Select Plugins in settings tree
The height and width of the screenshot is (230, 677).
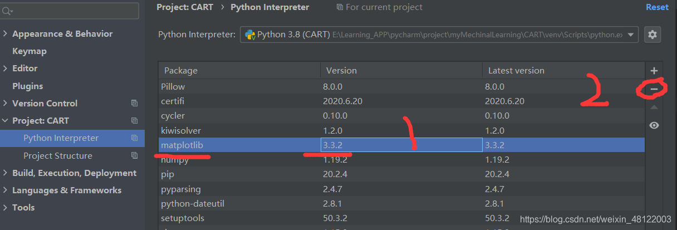point(27,86)
